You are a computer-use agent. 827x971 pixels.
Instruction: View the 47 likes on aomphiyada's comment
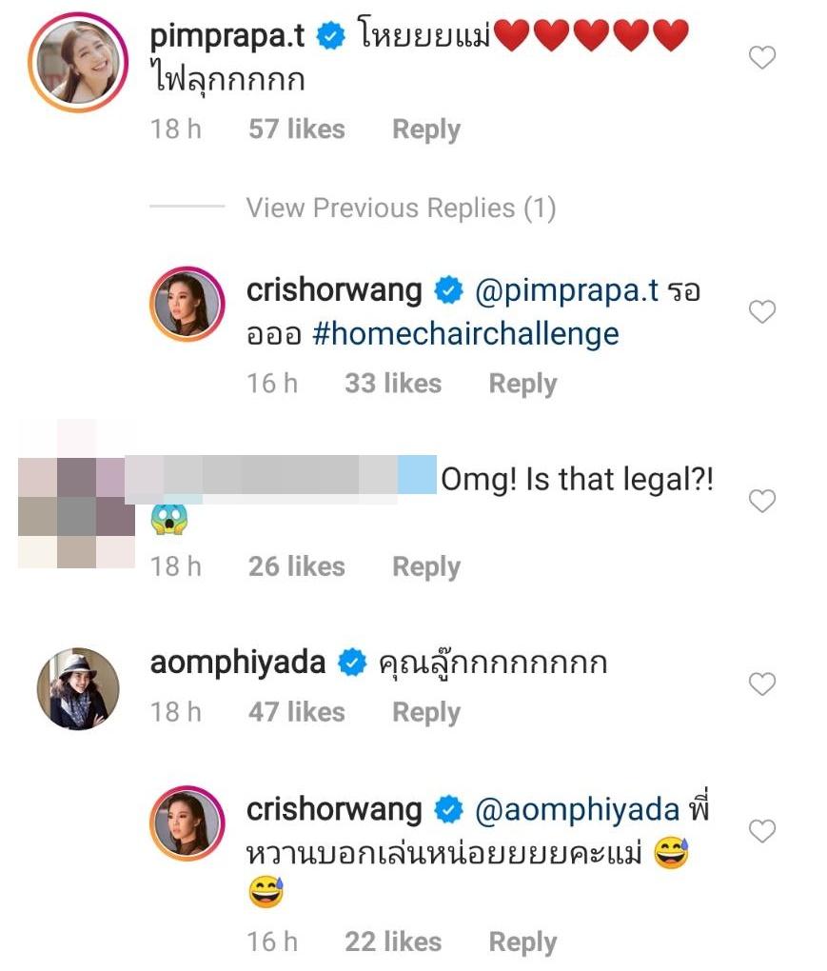(296, 712)
